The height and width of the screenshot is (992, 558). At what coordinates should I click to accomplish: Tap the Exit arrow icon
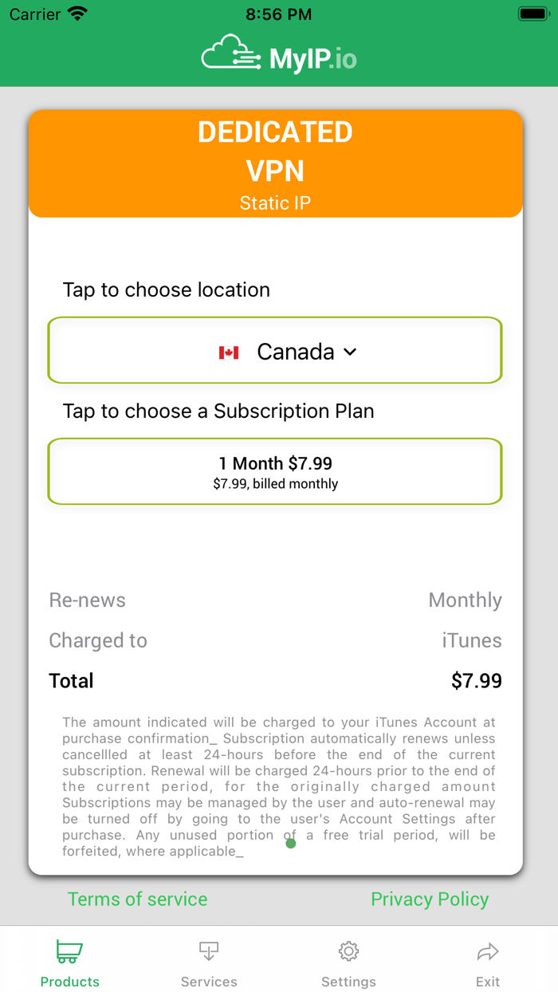pos(488,951)
